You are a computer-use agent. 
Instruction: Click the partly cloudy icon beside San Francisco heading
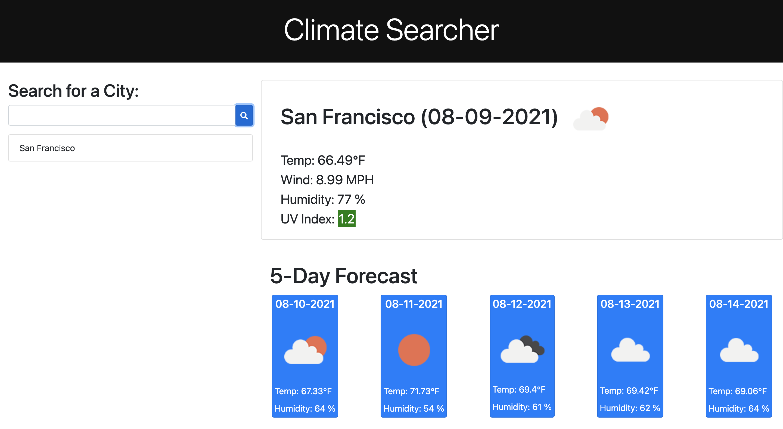[591, 119]
